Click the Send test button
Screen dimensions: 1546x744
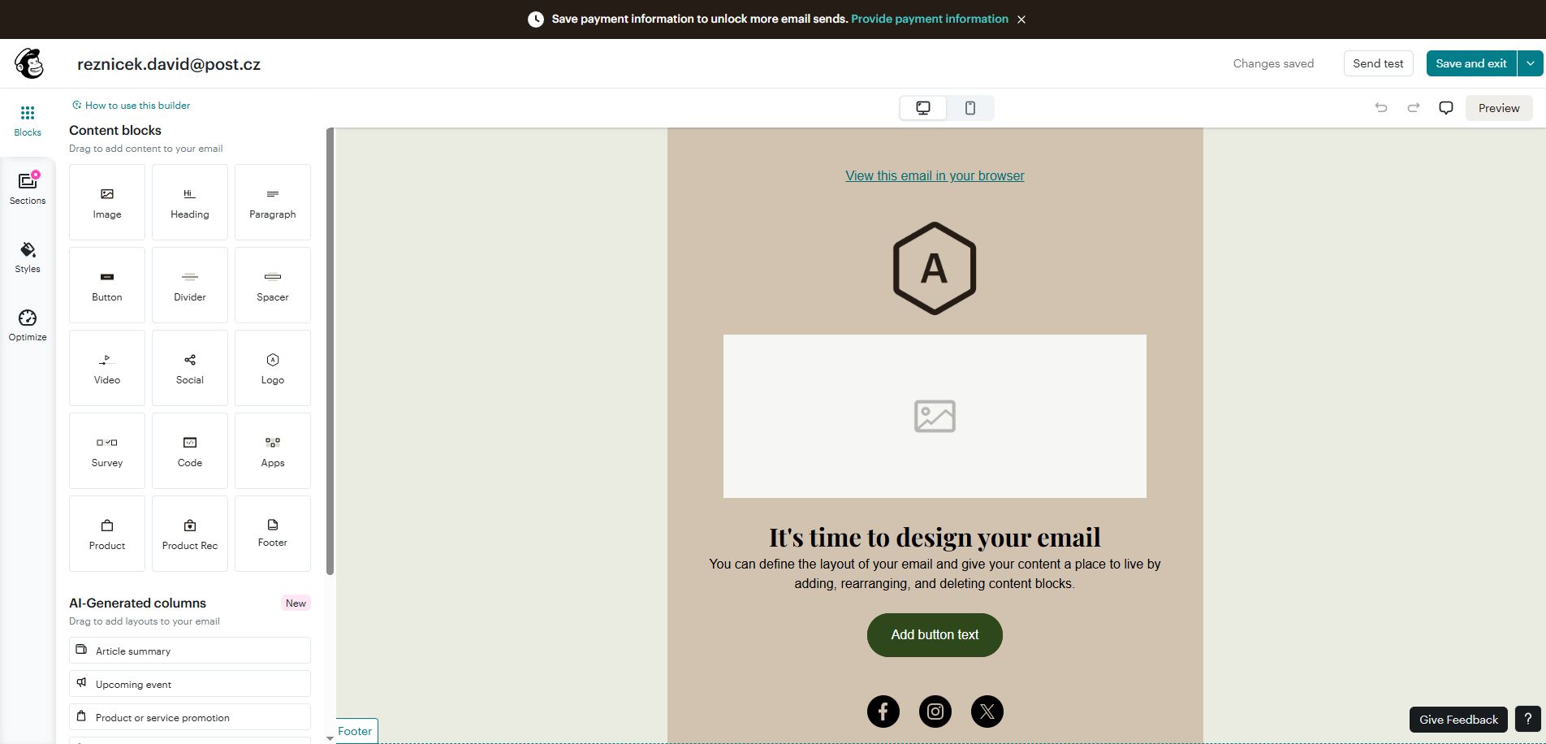point(1378,63)
